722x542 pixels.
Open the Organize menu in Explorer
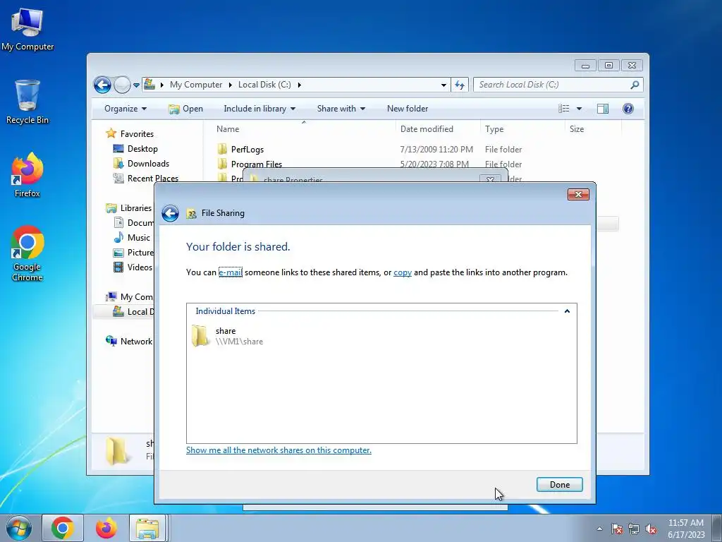[x=126, y=109]
